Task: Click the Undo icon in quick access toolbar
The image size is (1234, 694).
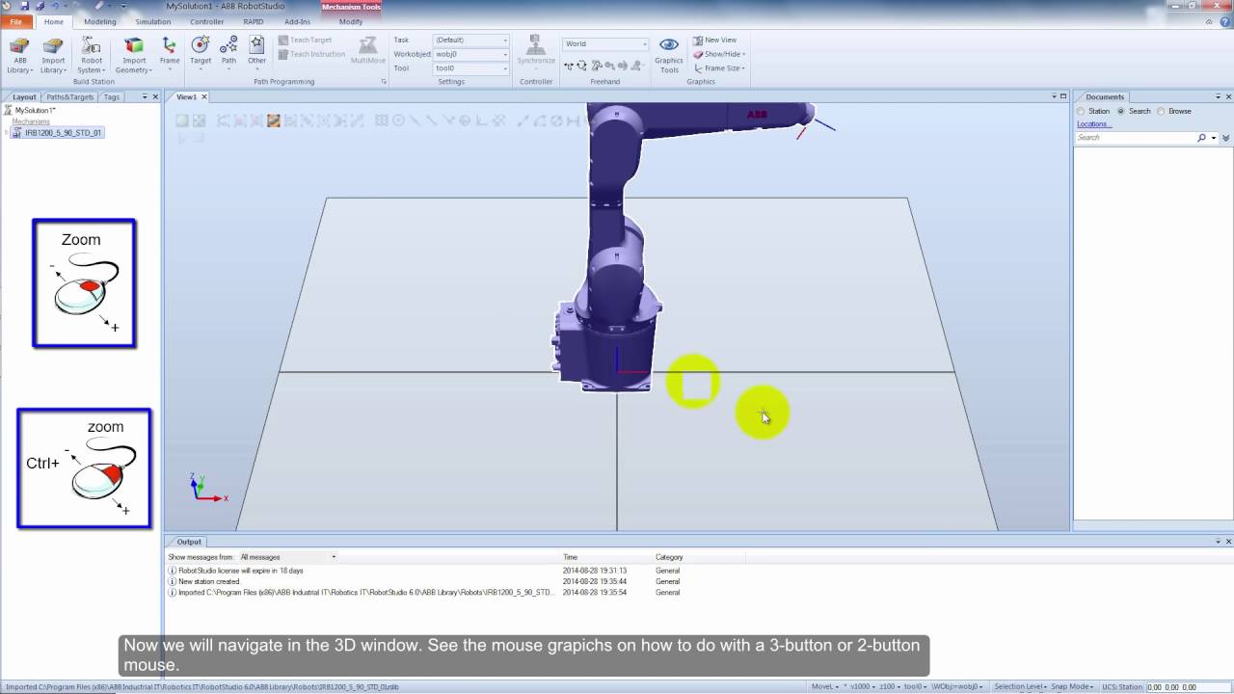Action: click(x=54, y=6)
